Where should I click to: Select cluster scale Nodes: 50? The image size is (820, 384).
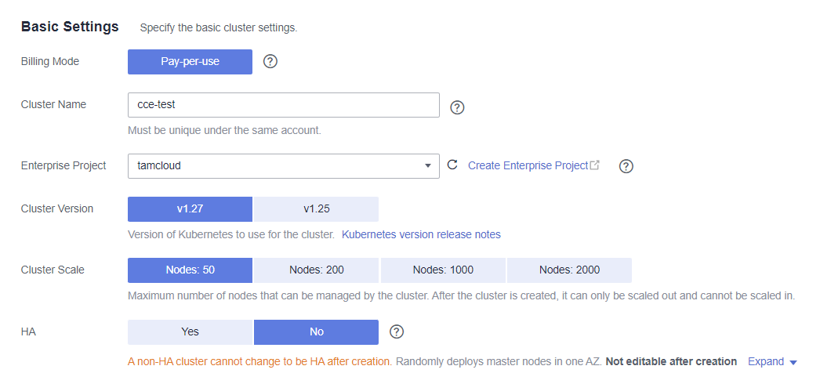190,270
